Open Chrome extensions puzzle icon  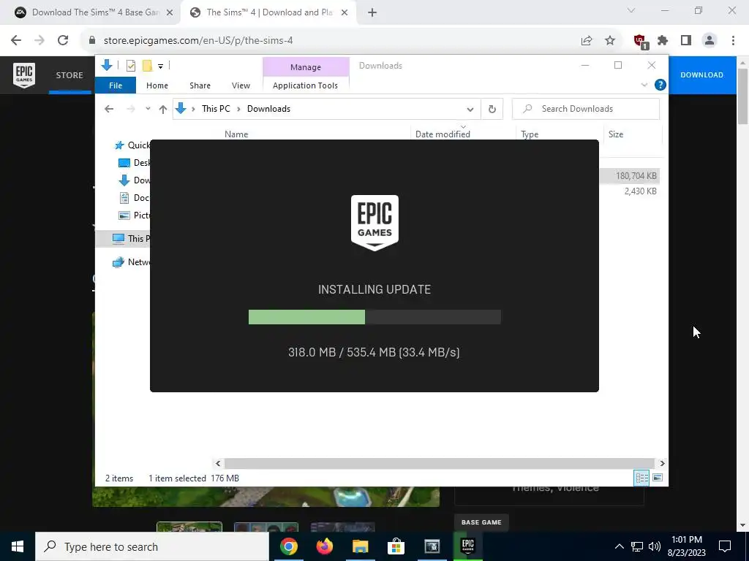[663, 41]
